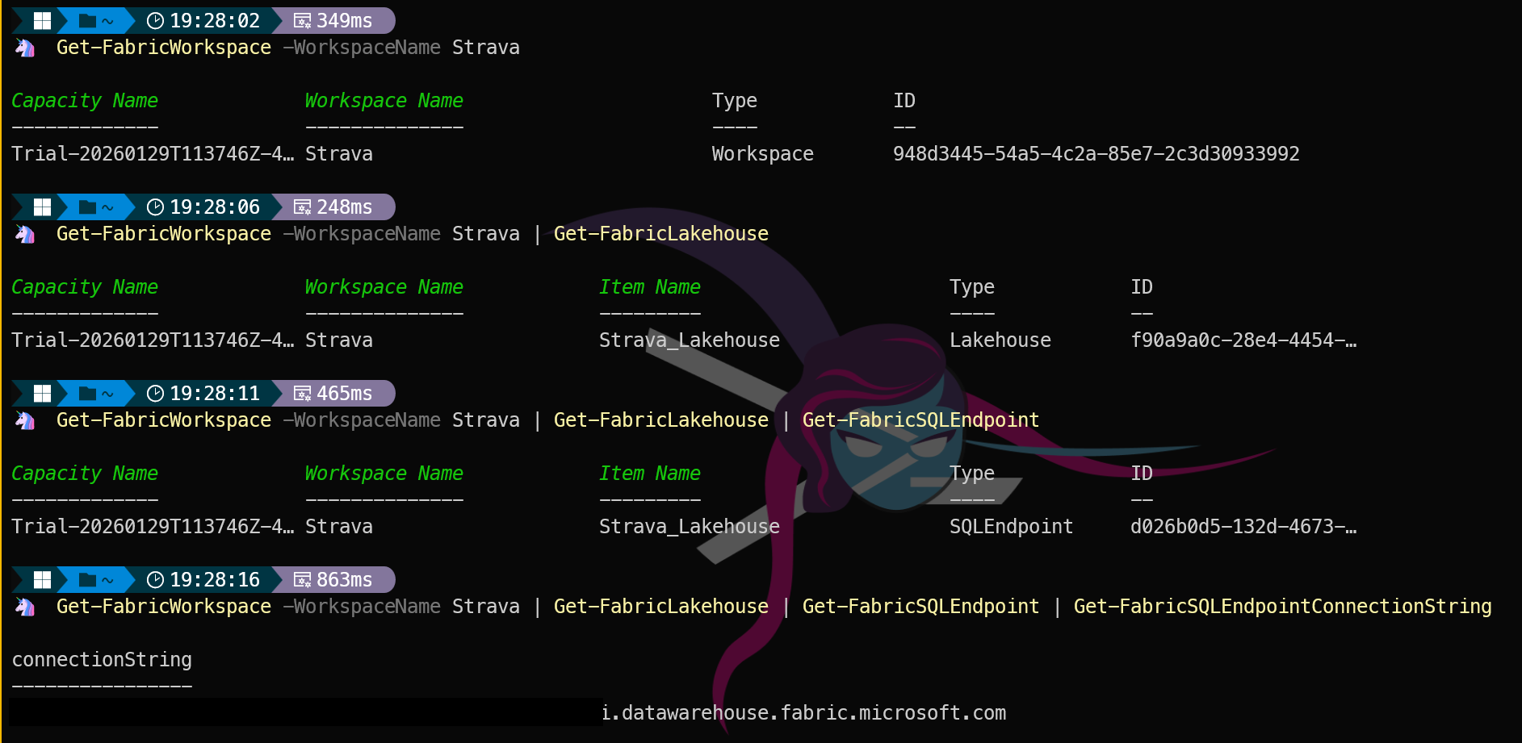Click the truncated ID "f90a9a0c-28e4-4454-…"
1522x743 pixels.
tap(1243, 340)
